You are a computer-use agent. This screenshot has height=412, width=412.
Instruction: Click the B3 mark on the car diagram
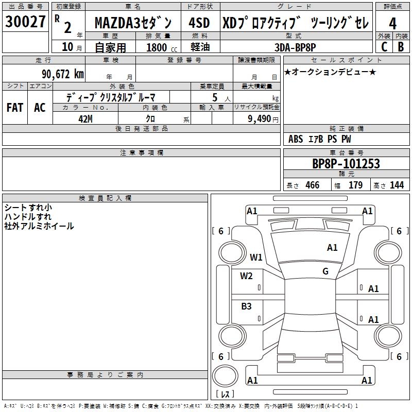click(x=246, y=306)
